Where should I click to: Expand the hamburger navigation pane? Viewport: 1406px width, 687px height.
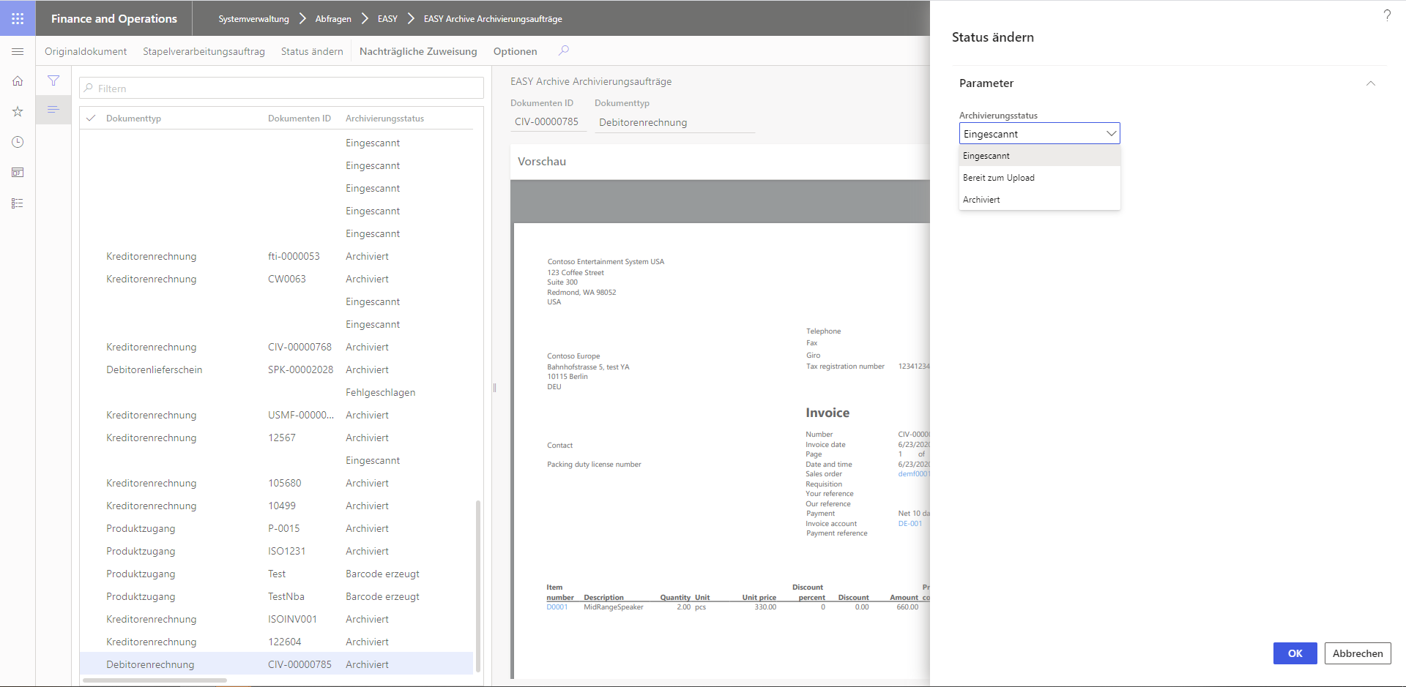tap(18, 51)
